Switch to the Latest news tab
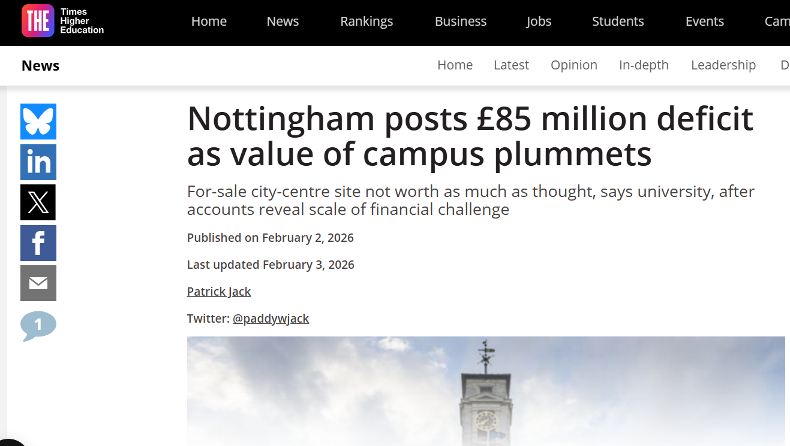This screenshot has width=790, height=446. pyautogui.click(x=511, y=65)
